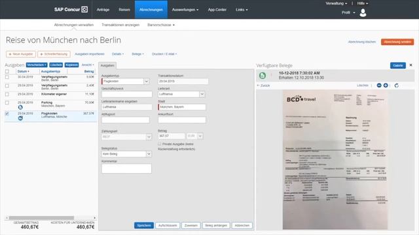The height and width of the screenshot is (235, 419).
Task: Click the Löschen link in receipt viewer
Action: pyautogui.click(x=362, y=86)
